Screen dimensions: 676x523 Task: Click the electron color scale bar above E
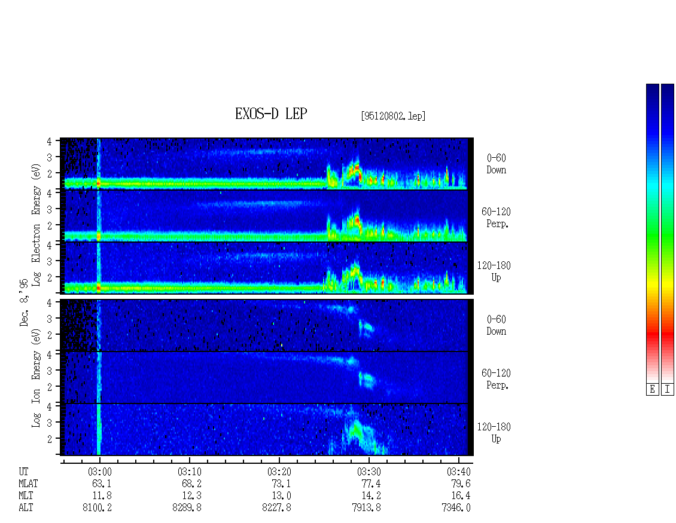[652, 233]
